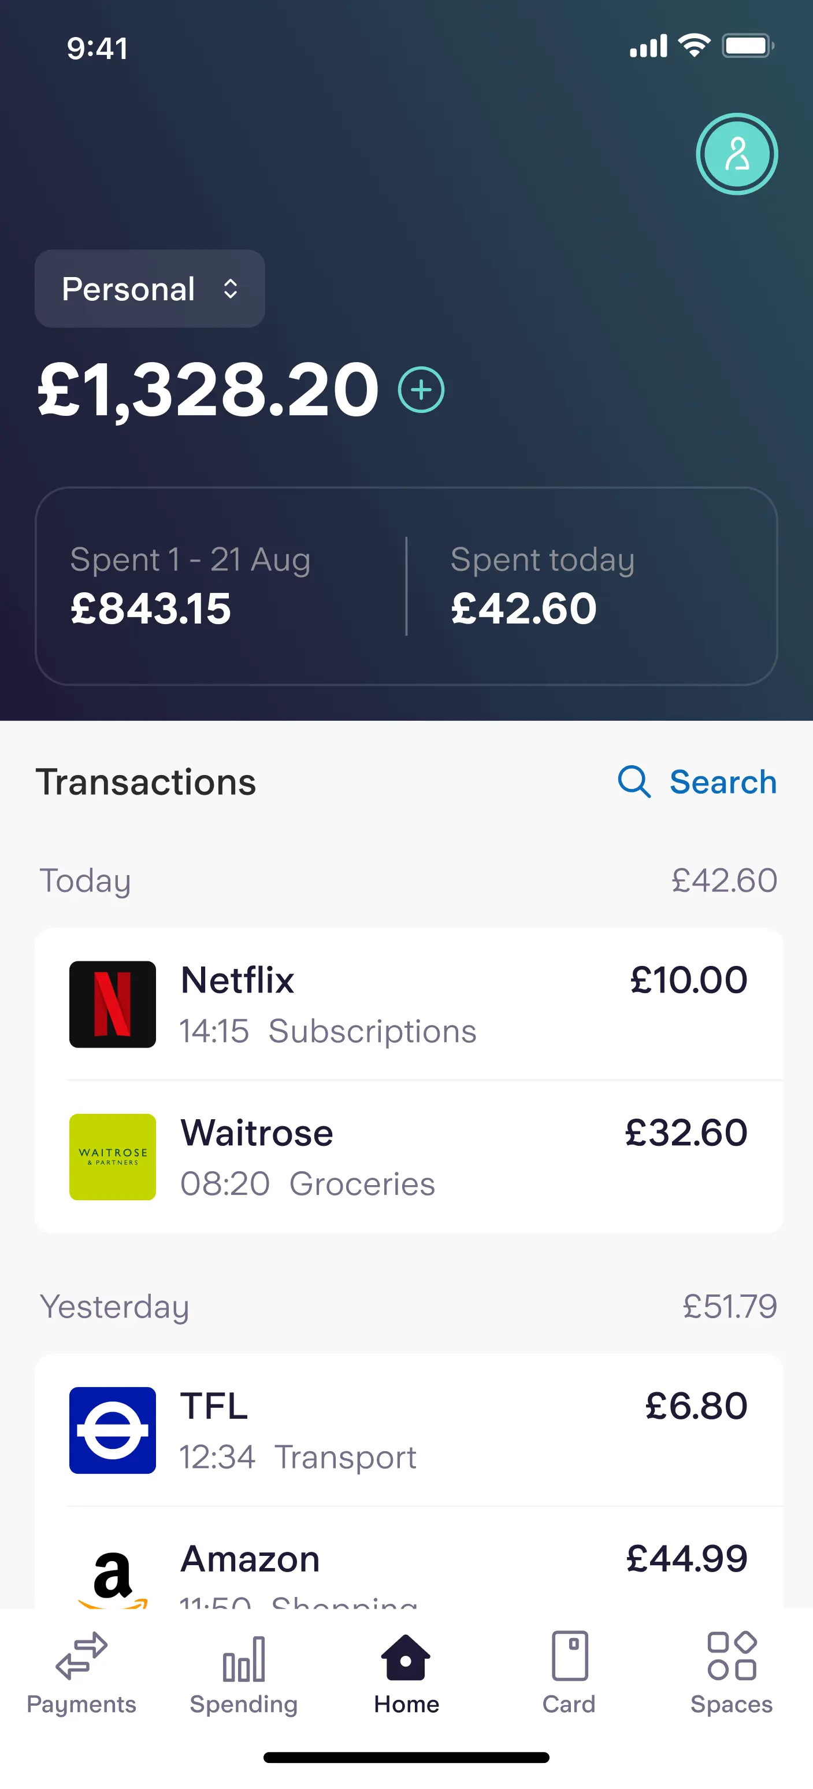
Task: Tap the Netflix logo icon
Action: click(112, 1004)
